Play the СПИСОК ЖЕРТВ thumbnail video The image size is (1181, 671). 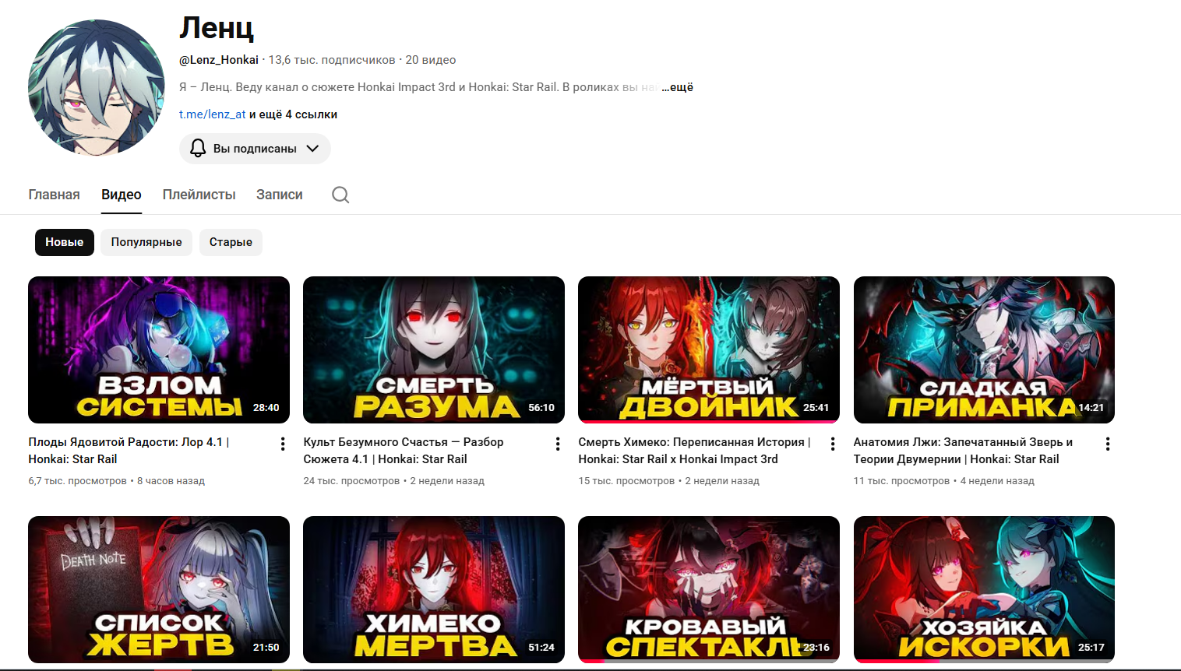click(159, 589)
